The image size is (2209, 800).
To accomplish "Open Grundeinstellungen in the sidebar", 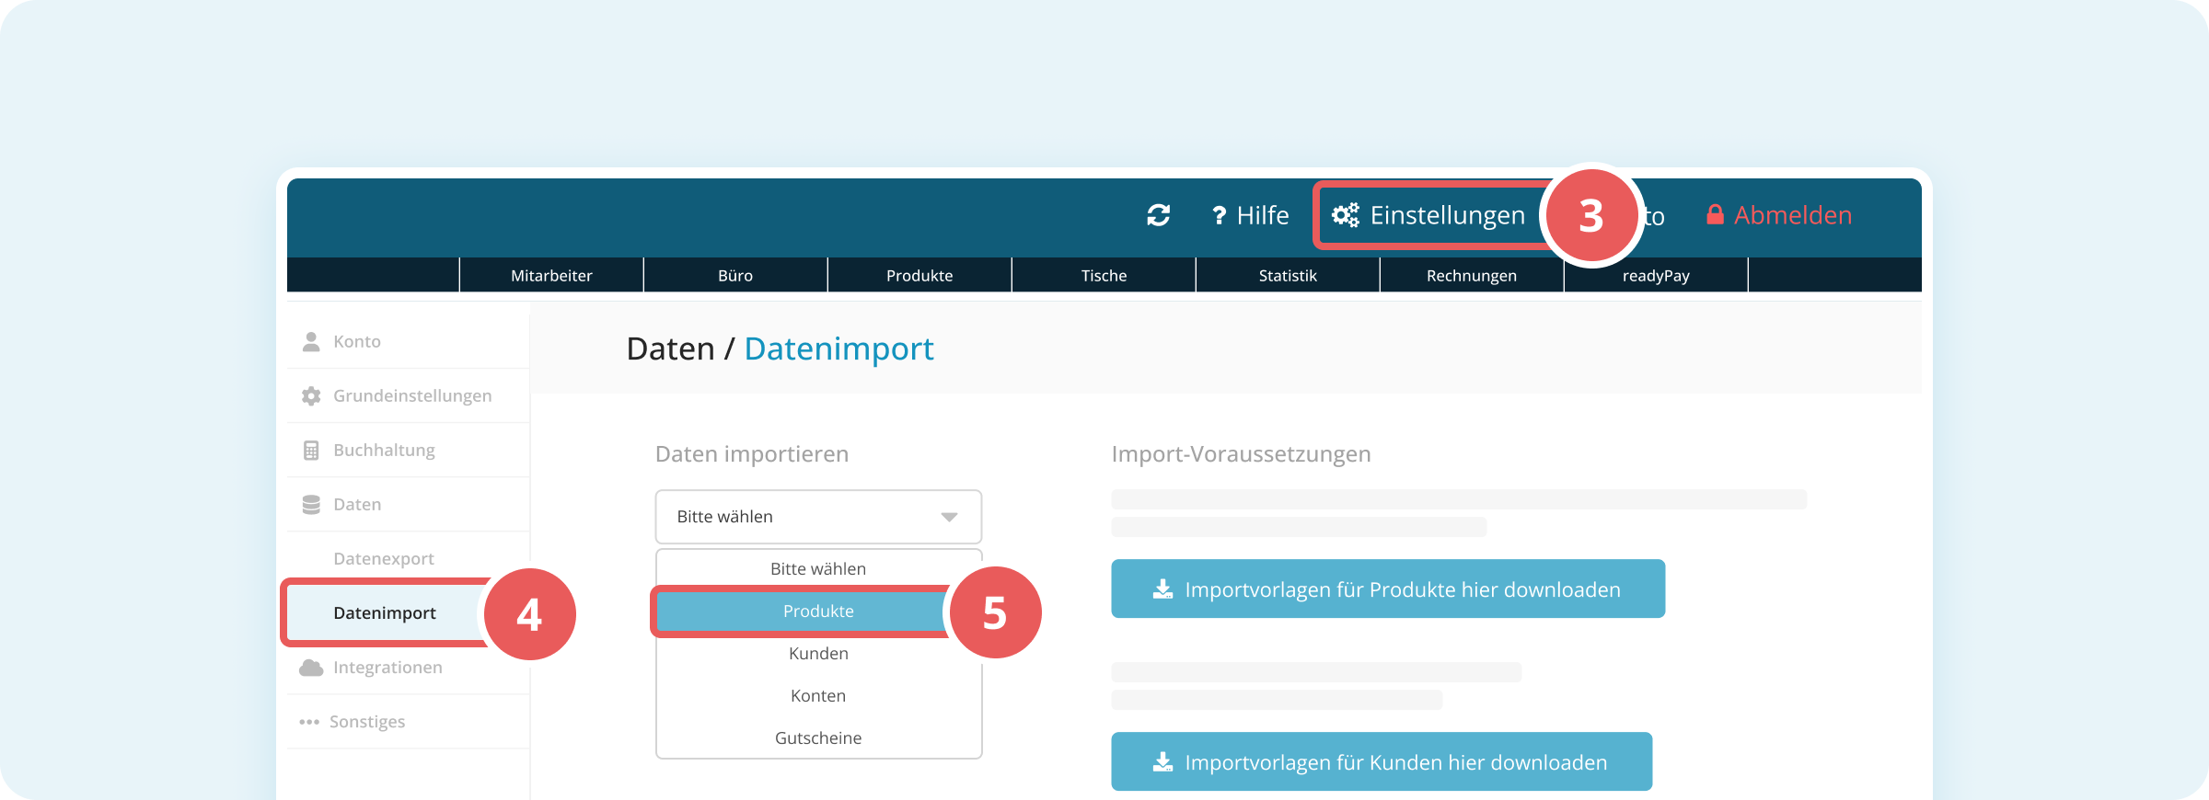I will (409, 395).
